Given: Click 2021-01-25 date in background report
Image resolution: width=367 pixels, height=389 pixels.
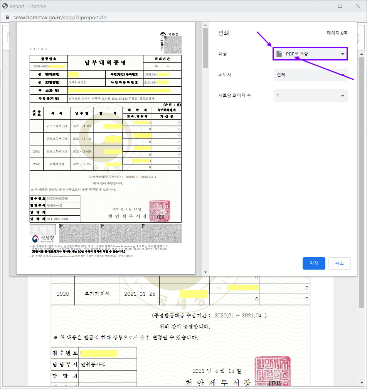Looking at the screenshot, I should [x=140, y=294].
